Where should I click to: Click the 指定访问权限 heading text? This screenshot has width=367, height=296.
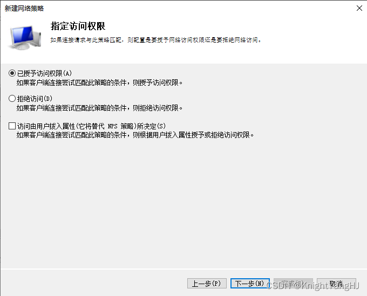coord(78,26)
